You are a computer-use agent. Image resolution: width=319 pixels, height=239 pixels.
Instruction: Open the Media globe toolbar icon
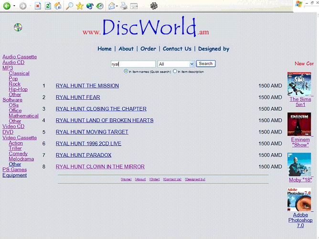click(90, 6)
